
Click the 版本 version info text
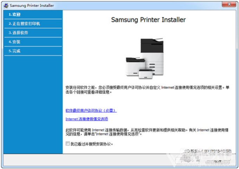click(x=208, y=151)
